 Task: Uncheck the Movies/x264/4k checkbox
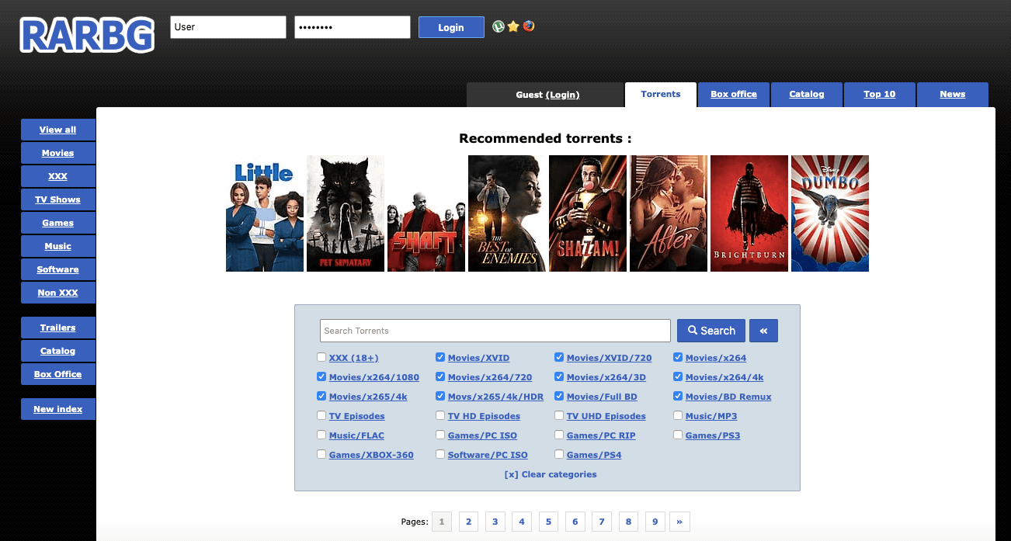(678, 377)
